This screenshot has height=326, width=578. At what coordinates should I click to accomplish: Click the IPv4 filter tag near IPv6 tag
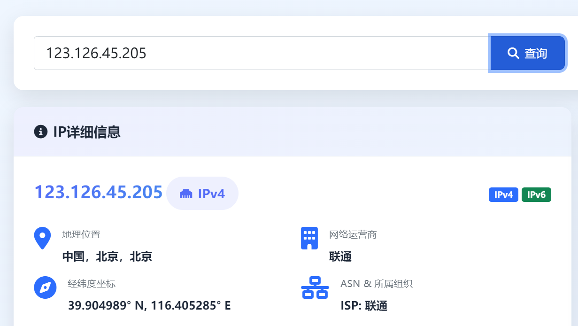click(503, 194)
